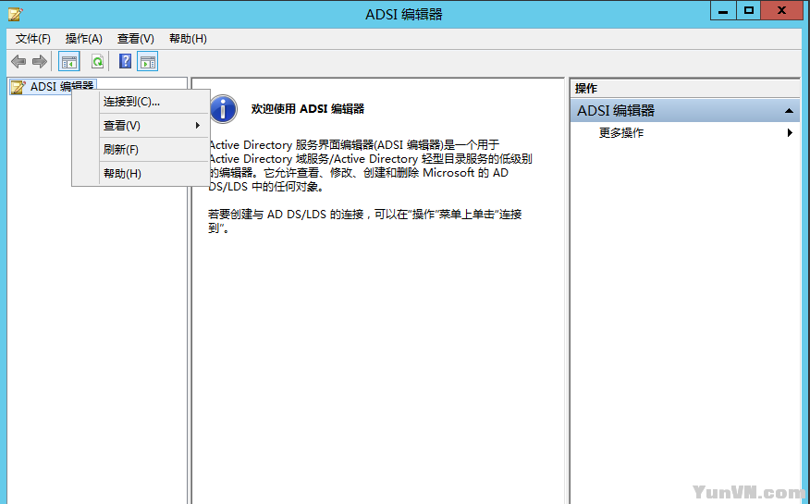Toggle the show/hide action pane icon
This screenshot has height=504, width=810.
pyautogui.click(x=148, y=62)
